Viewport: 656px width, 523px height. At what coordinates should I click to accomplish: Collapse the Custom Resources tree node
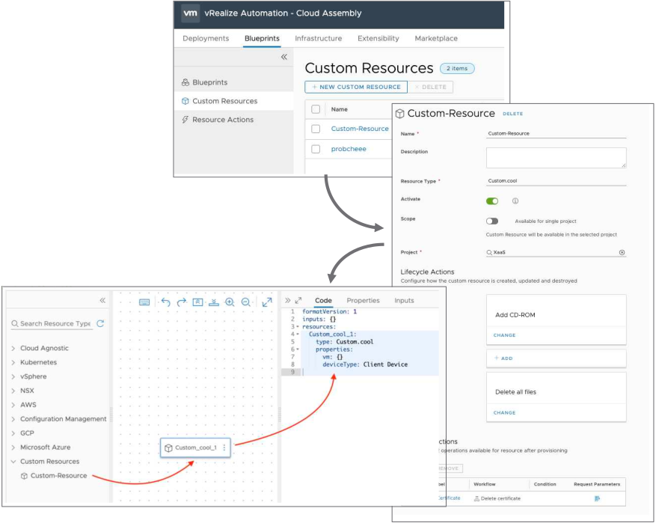(x=13, y=462)
